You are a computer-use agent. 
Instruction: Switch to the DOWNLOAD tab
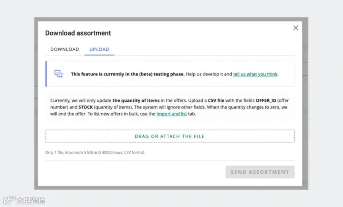65,49
